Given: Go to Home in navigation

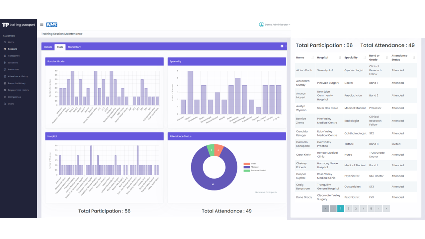Looking at the screenshot, I should click(11, 42).
